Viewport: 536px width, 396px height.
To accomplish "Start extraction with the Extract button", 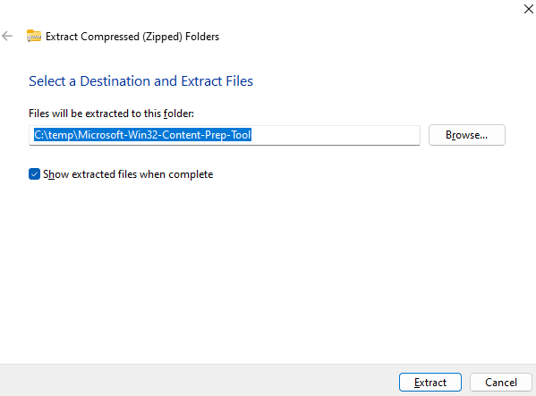I will (430, 383).
